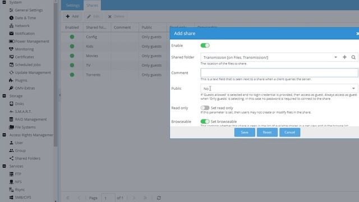Viewport: 359px width, 202px height.
Task: Click the Edit button in toolbar
Action: [x=94, y=16]
